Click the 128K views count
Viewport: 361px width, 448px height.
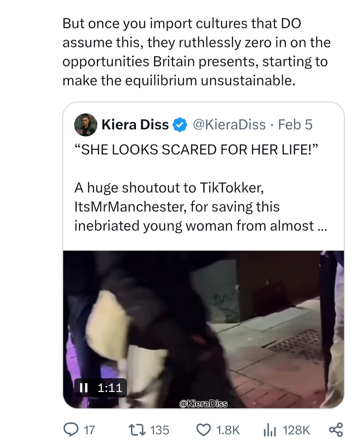(296, 430)
